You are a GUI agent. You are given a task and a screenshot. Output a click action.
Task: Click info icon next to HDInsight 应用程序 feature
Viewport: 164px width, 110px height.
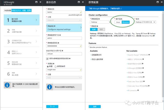143,68
